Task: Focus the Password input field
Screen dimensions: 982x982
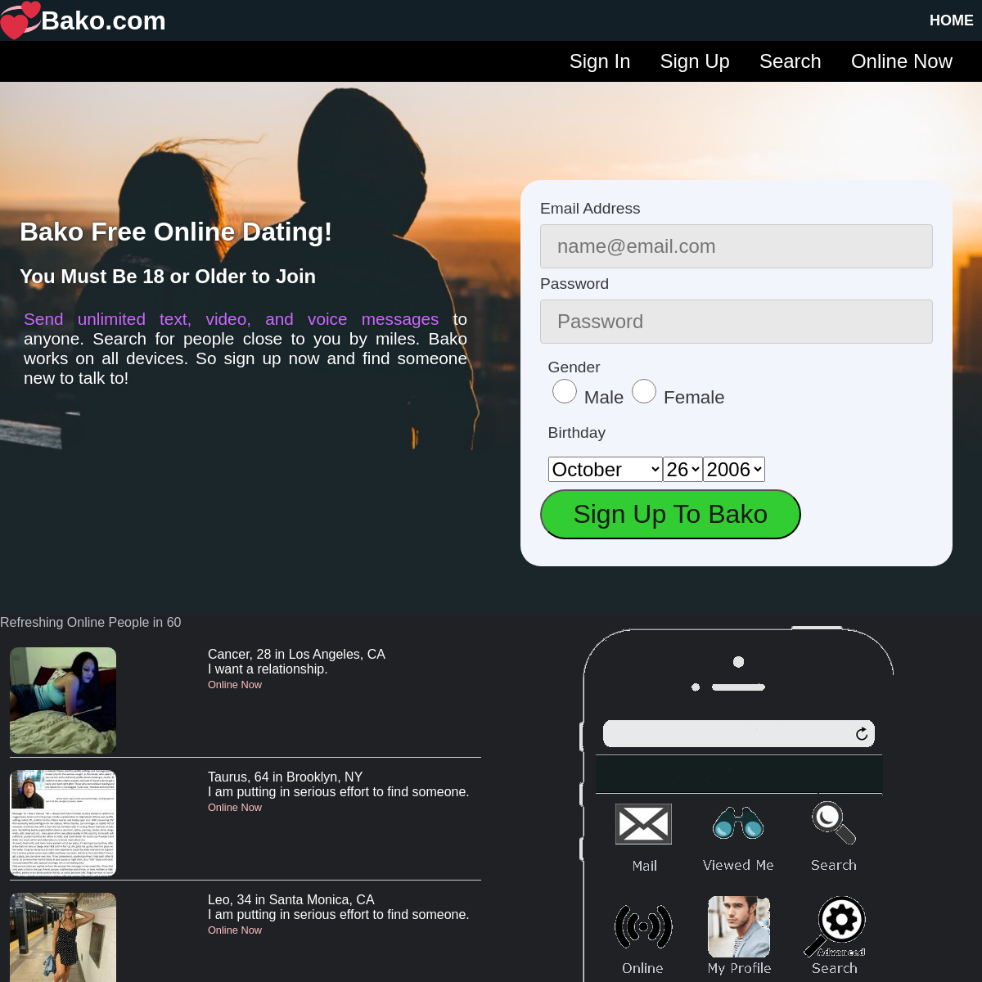Action: 736,322
